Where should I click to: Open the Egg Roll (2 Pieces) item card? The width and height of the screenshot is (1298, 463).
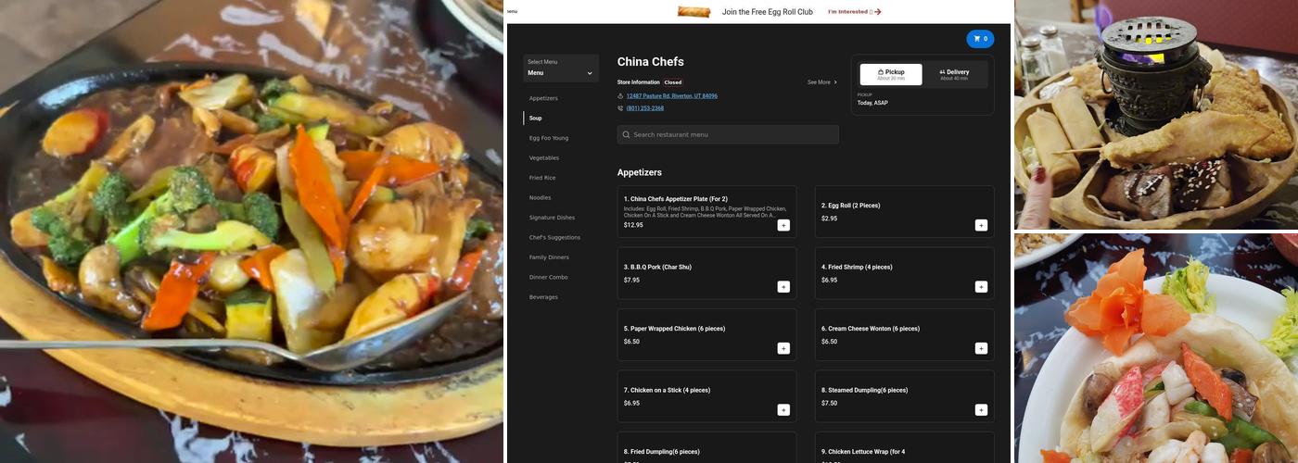point(905,212)
